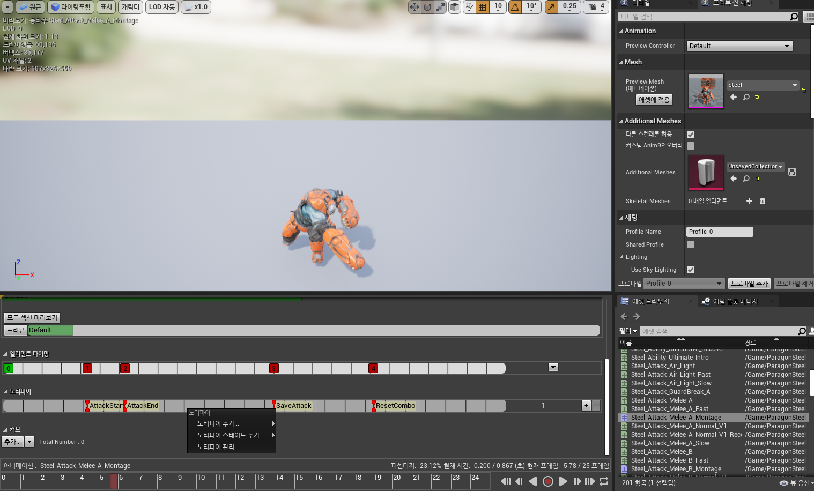This screenshot has width=814, height=491.
Task: Add Skeletal Meshes array element plus
Action: point(749,201)
